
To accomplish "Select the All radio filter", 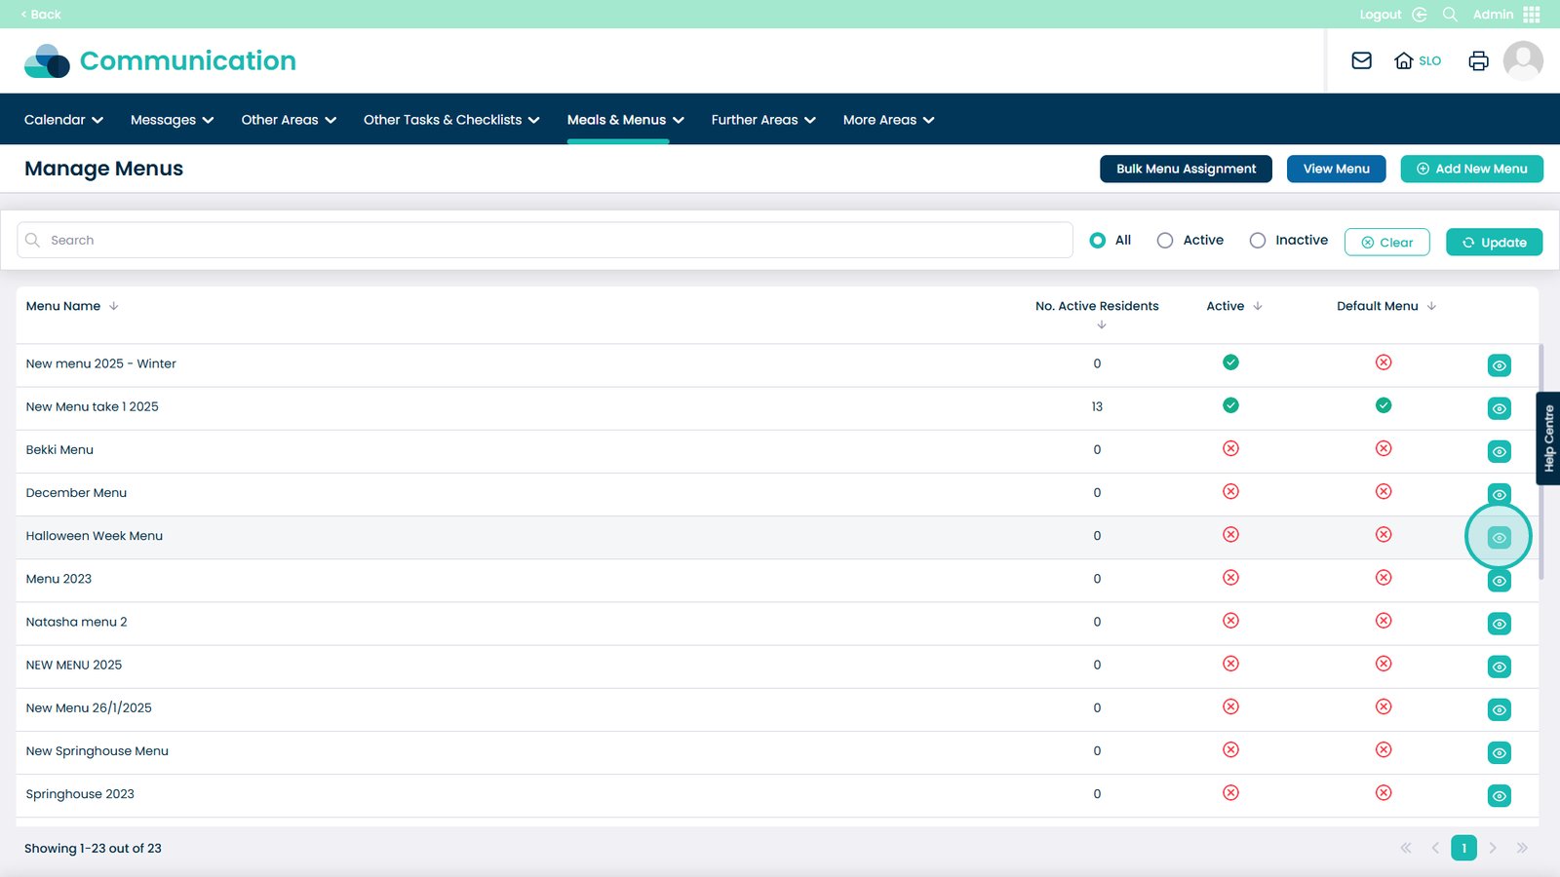I will click(x=1098, y=241).
